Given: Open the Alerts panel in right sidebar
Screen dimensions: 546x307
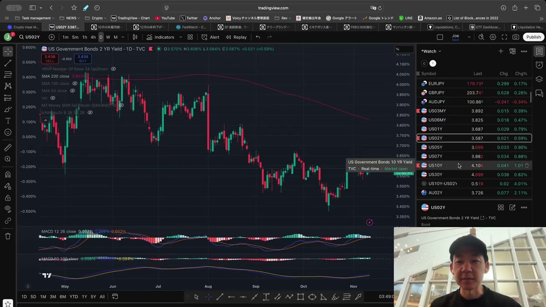Looking at the screenshot, I should 539,65.
